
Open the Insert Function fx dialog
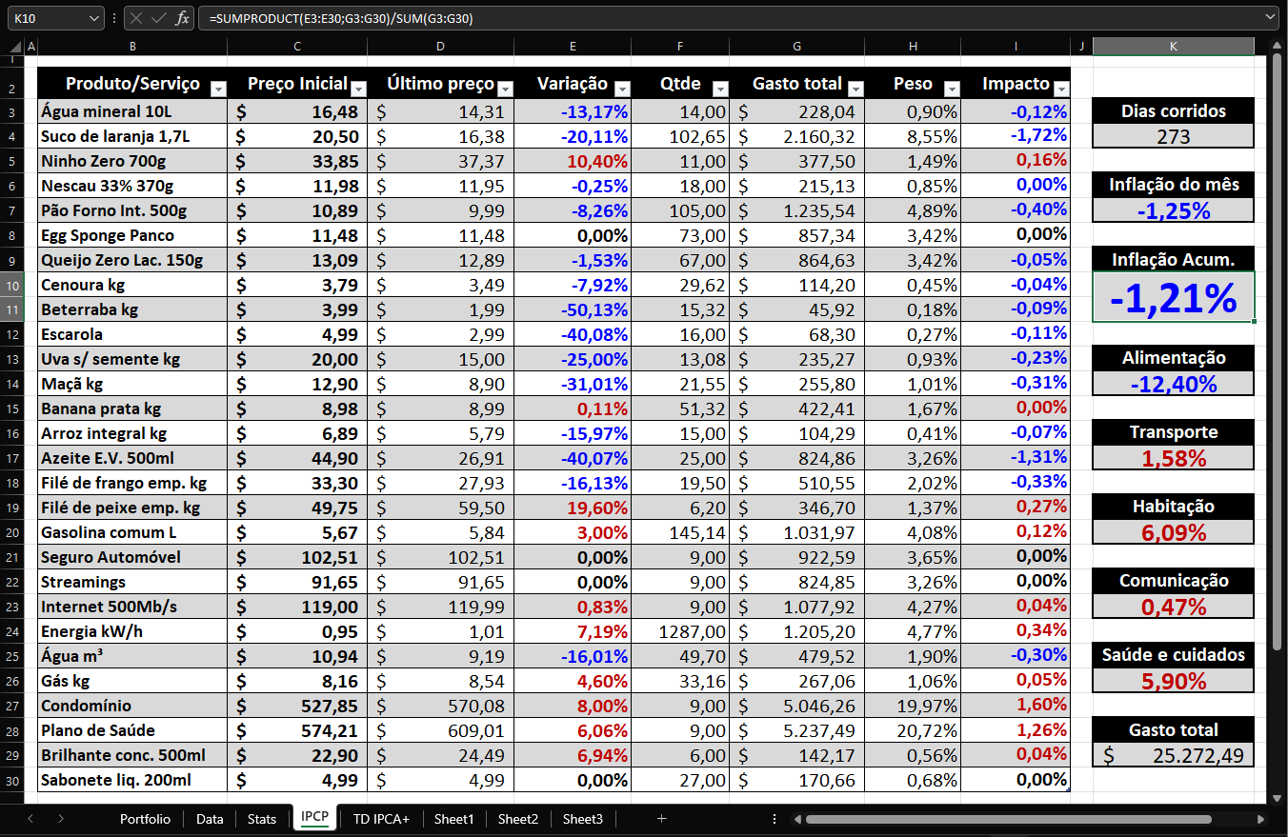tap(182, 18)
